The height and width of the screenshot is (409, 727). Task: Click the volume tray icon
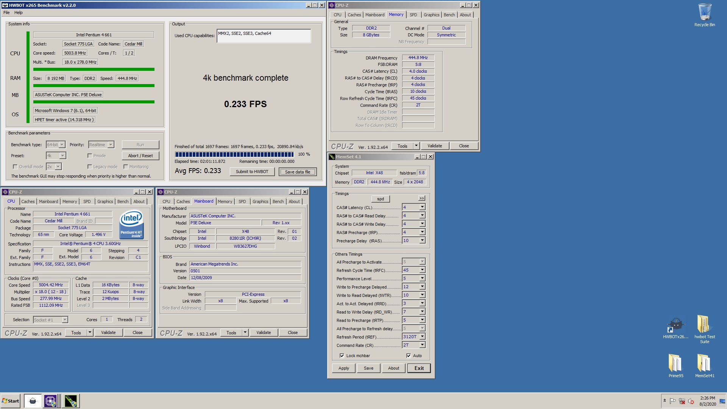click(x=691, y=401)
